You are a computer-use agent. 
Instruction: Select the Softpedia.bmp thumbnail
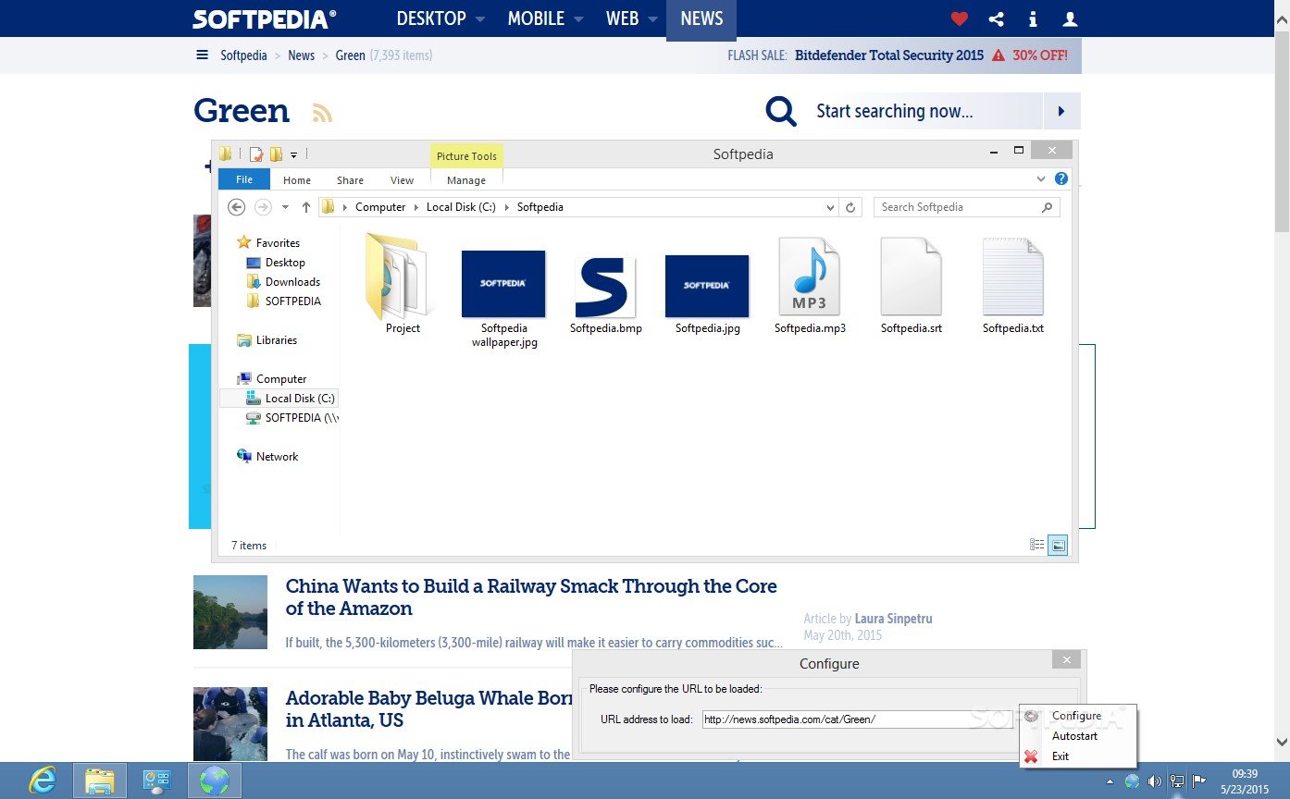tap(605, 287)
